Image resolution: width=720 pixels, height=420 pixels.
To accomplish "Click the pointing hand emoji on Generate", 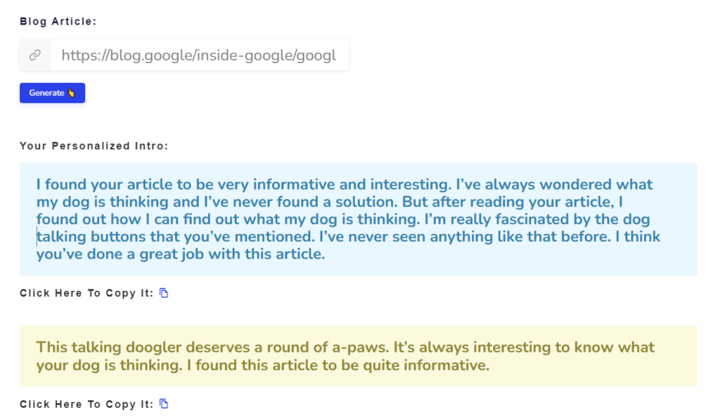I will coord(71,93).
